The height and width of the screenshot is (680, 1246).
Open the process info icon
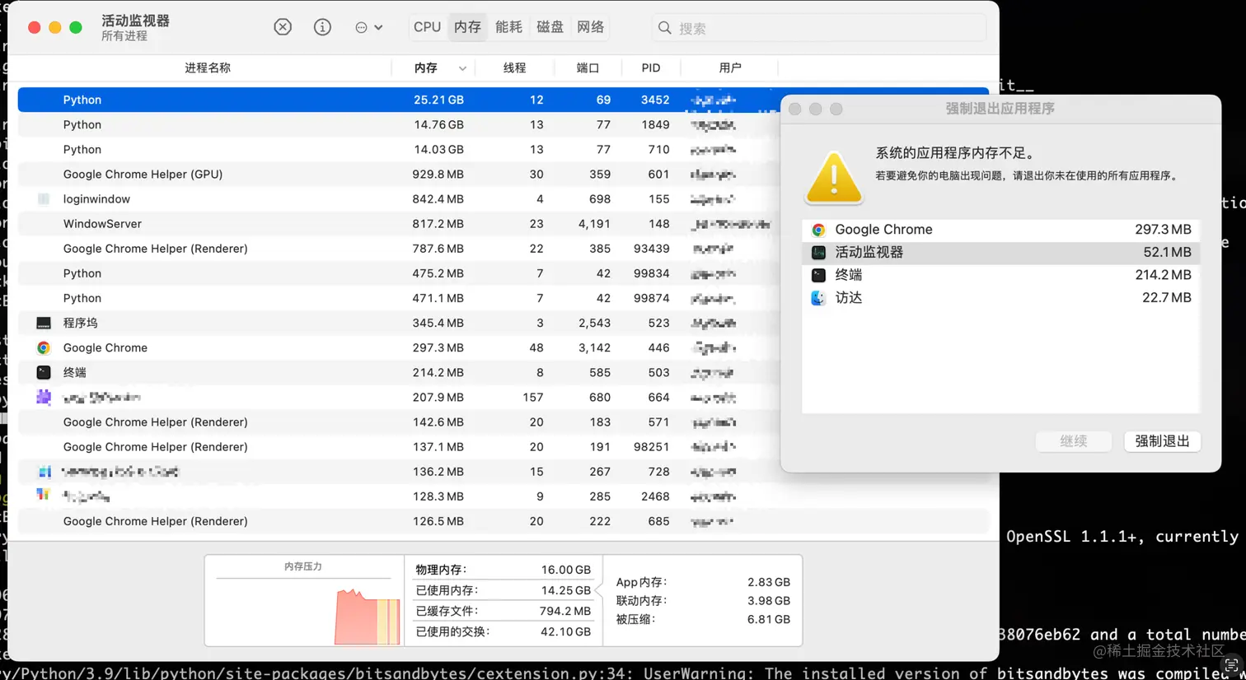tap(322, 27)
